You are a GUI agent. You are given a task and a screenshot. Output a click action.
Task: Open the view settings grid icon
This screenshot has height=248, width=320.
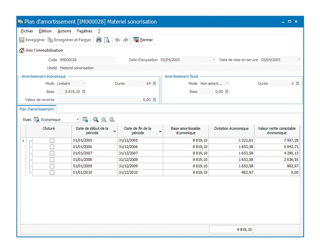click(x=85, y=120)
